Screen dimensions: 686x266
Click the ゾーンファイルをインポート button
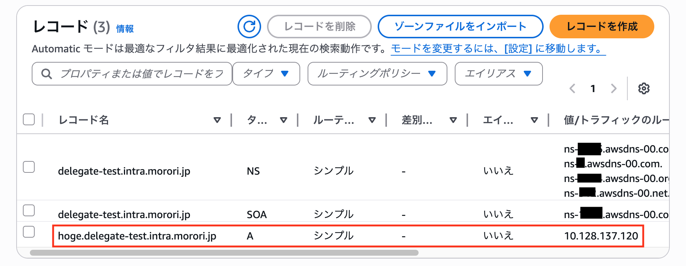point(460,26)
